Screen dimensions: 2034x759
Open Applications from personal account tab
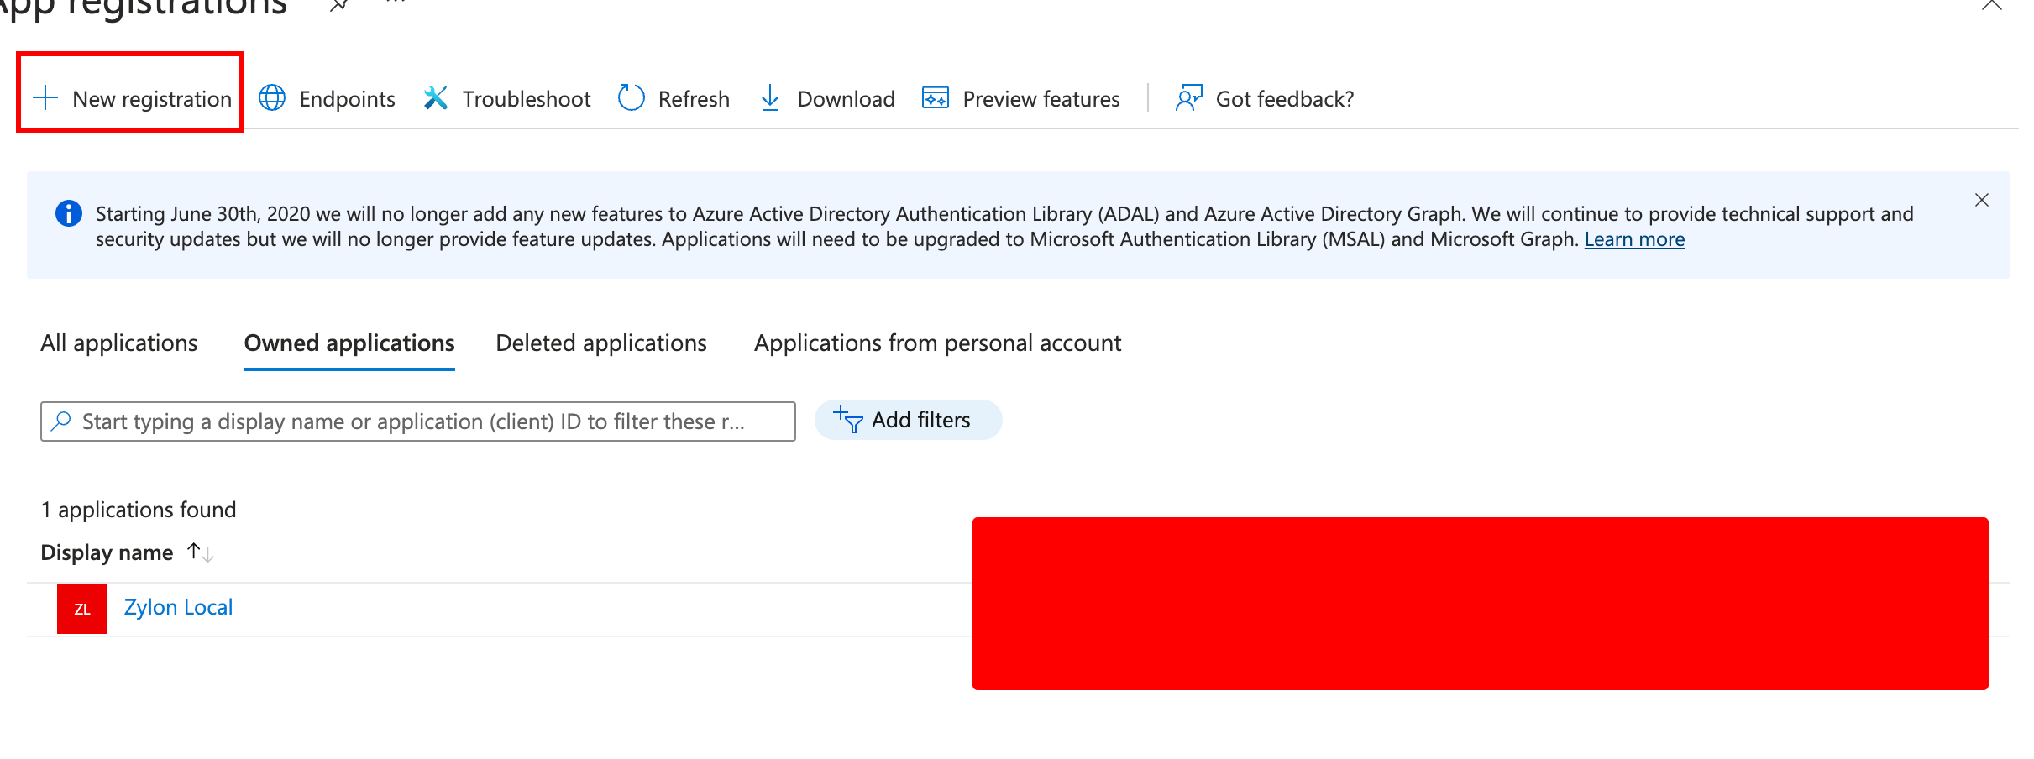(x=937, y=343)
